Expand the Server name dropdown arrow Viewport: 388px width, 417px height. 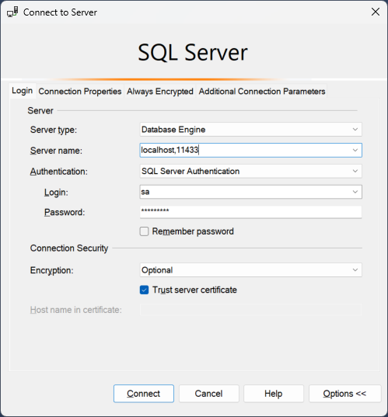point(355,150)
